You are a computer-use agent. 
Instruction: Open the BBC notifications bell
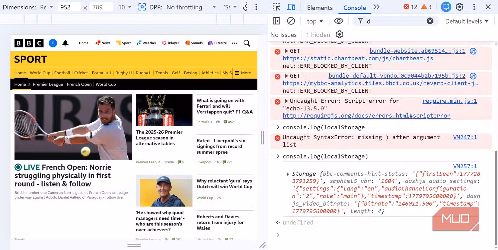click(x=65, y=43)
